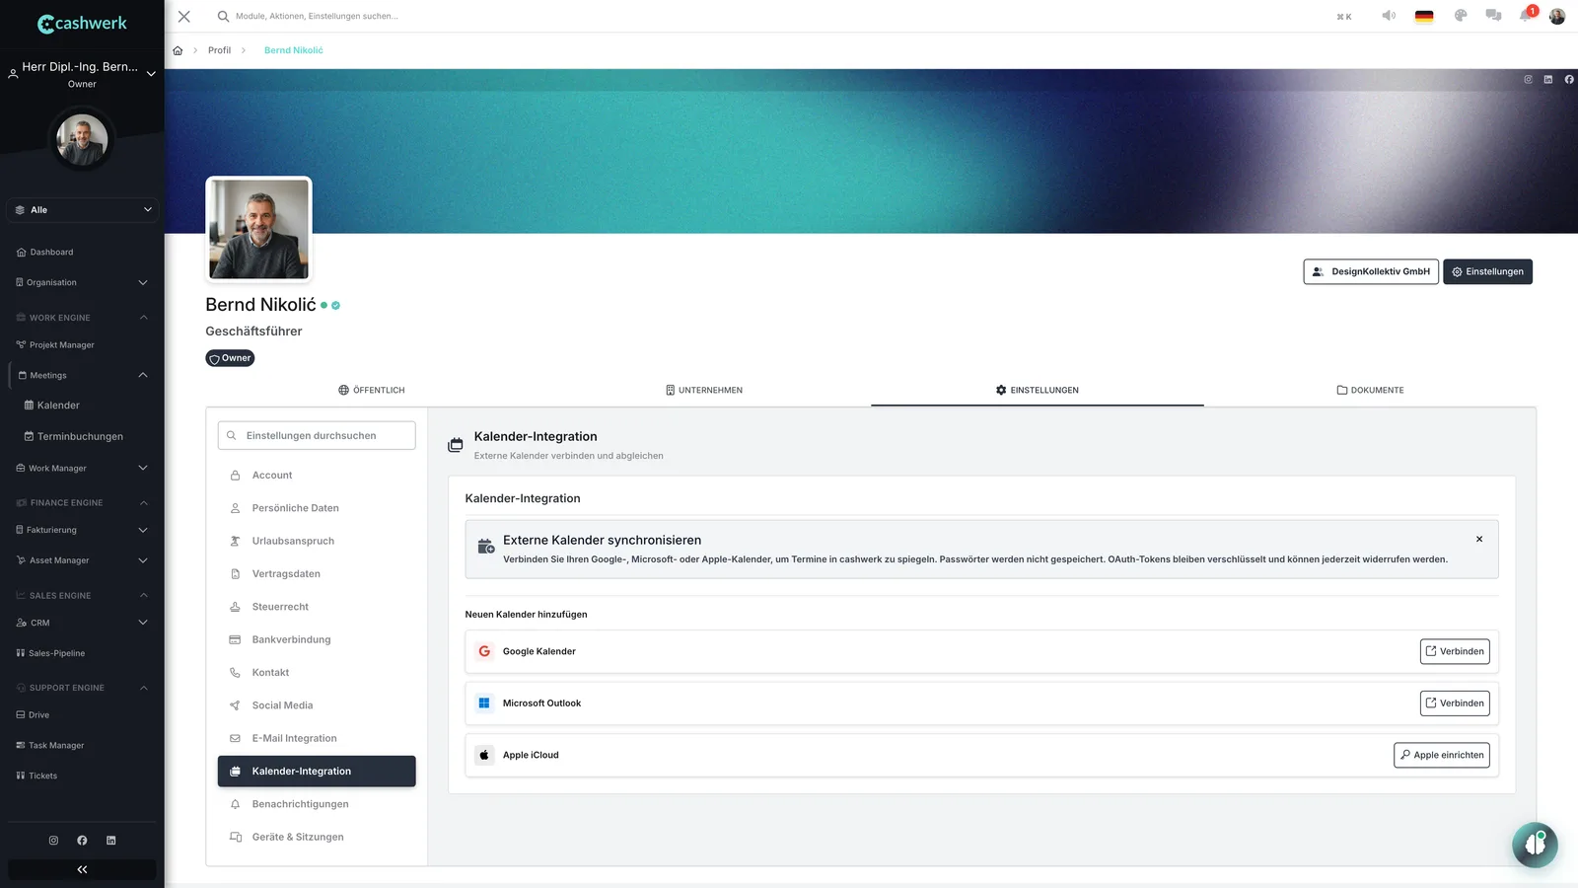1578x888 pixels.
Task: Click the Instagram icon on the banner
Action: point(1528,80)
